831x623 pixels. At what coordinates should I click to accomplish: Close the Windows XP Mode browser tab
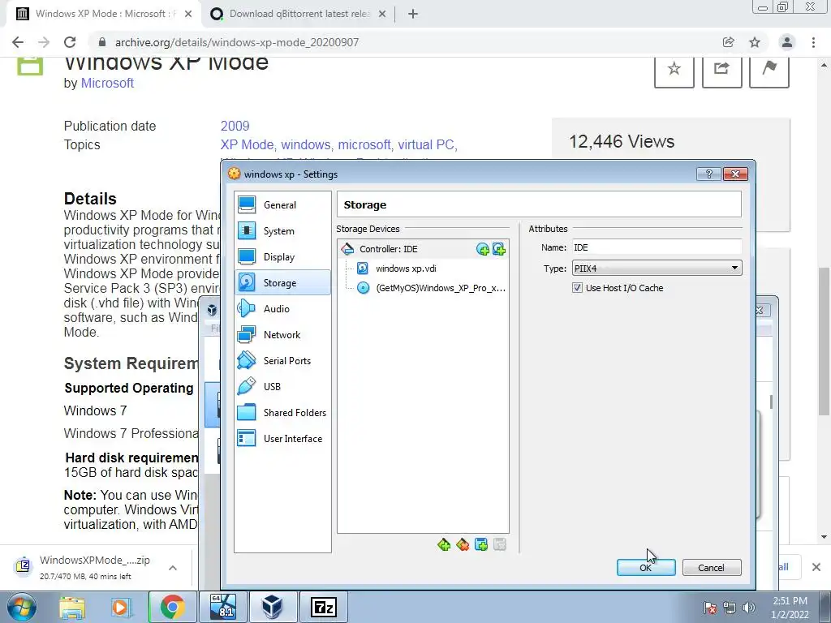(x=188, y=15)
